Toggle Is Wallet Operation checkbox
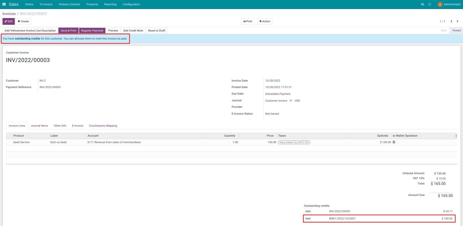The image size is (463, 226). [394, 142]
